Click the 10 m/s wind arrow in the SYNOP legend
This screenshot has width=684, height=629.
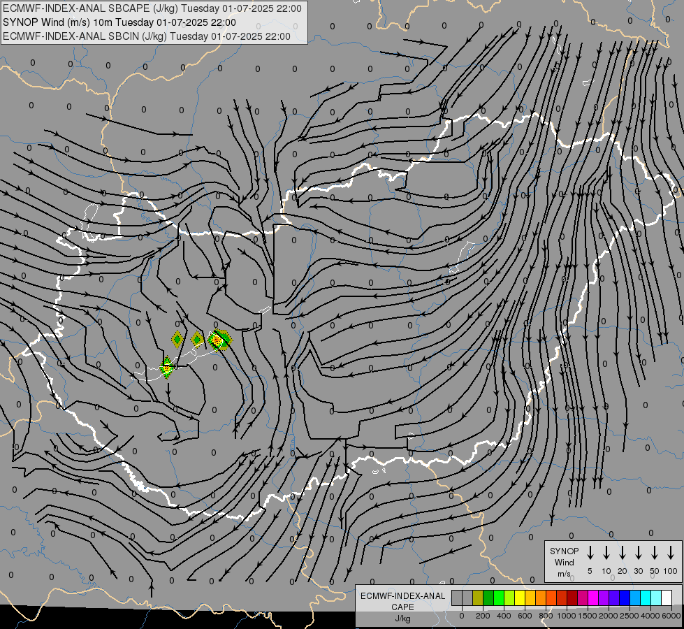(606, 553)
